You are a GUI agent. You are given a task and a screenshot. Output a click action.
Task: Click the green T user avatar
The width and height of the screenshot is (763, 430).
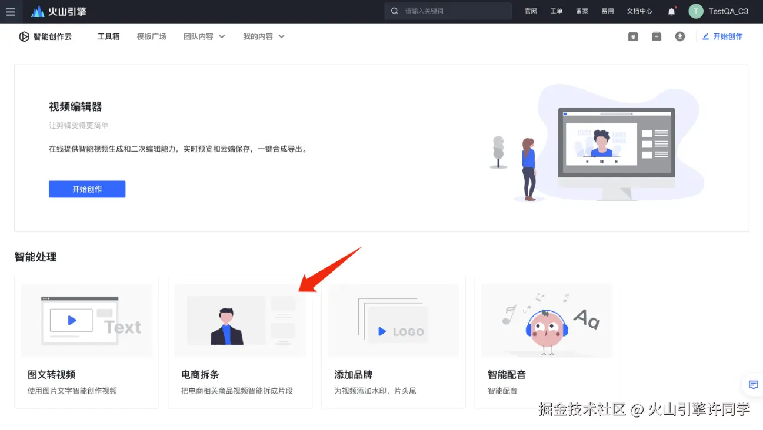pos(696,11)
